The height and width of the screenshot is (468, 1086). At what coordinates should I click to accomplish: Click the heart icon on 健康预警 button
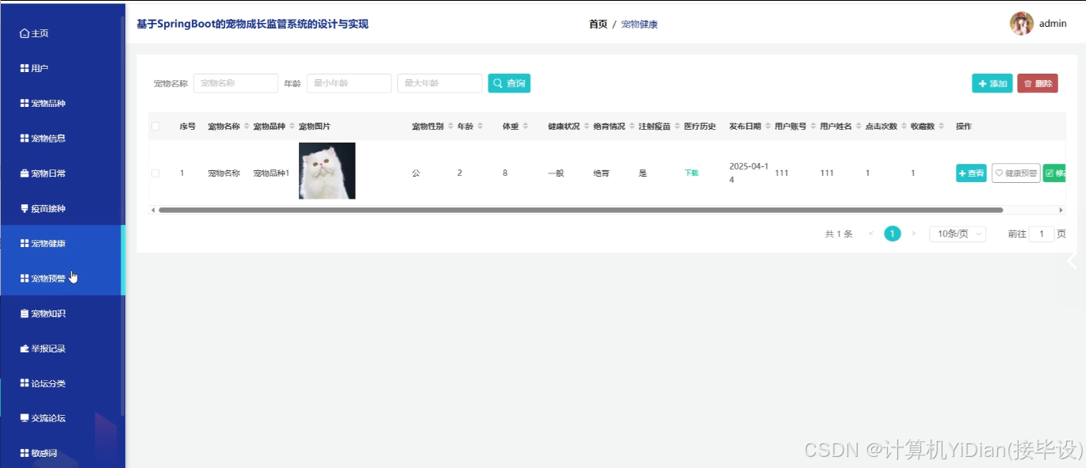997,173
